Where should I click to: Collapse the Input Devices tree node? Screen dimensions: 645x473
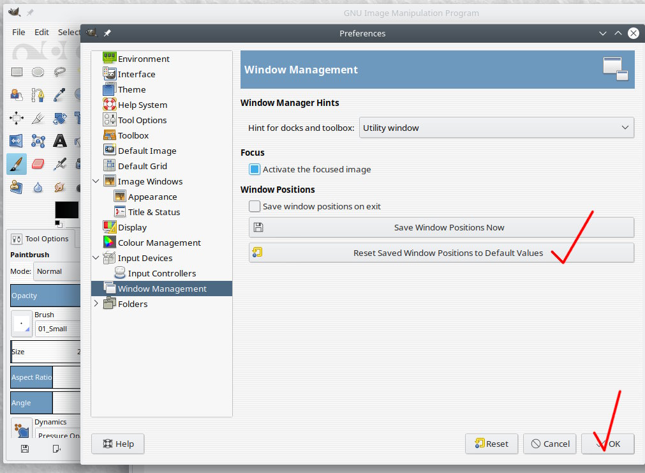pyautogui.click(x=96, y=258)
